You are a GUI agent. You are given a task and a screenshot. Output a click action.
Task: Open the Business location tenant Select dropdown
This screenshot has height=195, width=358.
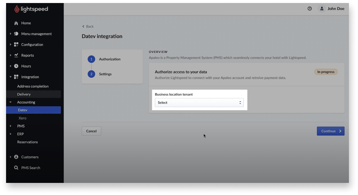point(199,102)
